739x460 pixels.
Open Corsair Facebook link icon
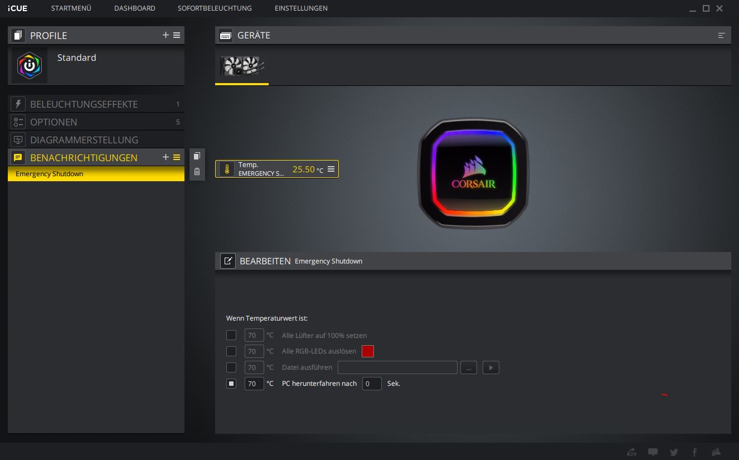[694, 452]
